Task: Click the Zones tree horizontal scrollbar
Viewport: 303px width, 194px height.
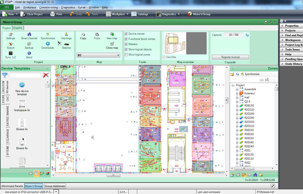Action: (x=244, y=169)
